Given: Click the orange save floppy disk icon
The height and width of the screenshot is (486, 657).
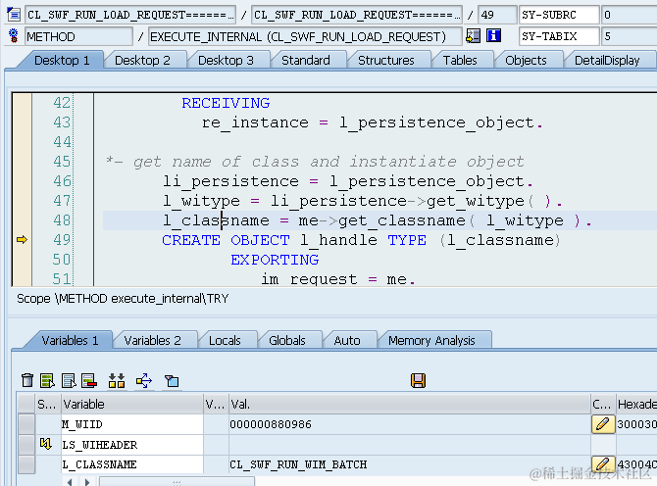Looking at the screenshot, I should pyautogui.click(x=418, y=380).
